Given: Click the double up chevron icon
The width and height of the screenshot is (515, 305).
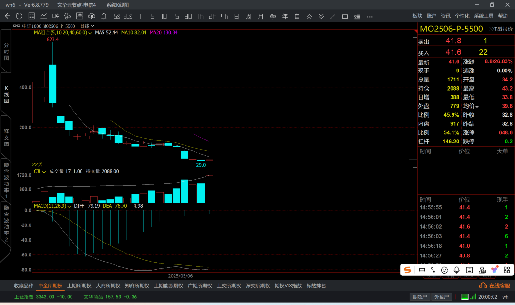Looking at the screenshot, I should pos(309,16).
